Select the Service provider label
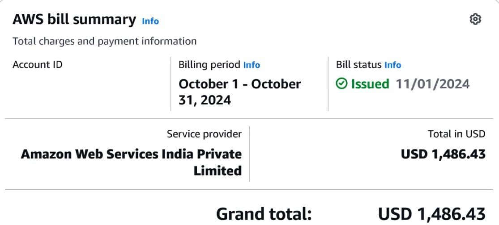Image resolution: width=499 pixels, height=225 pixels. coord(204,134)
